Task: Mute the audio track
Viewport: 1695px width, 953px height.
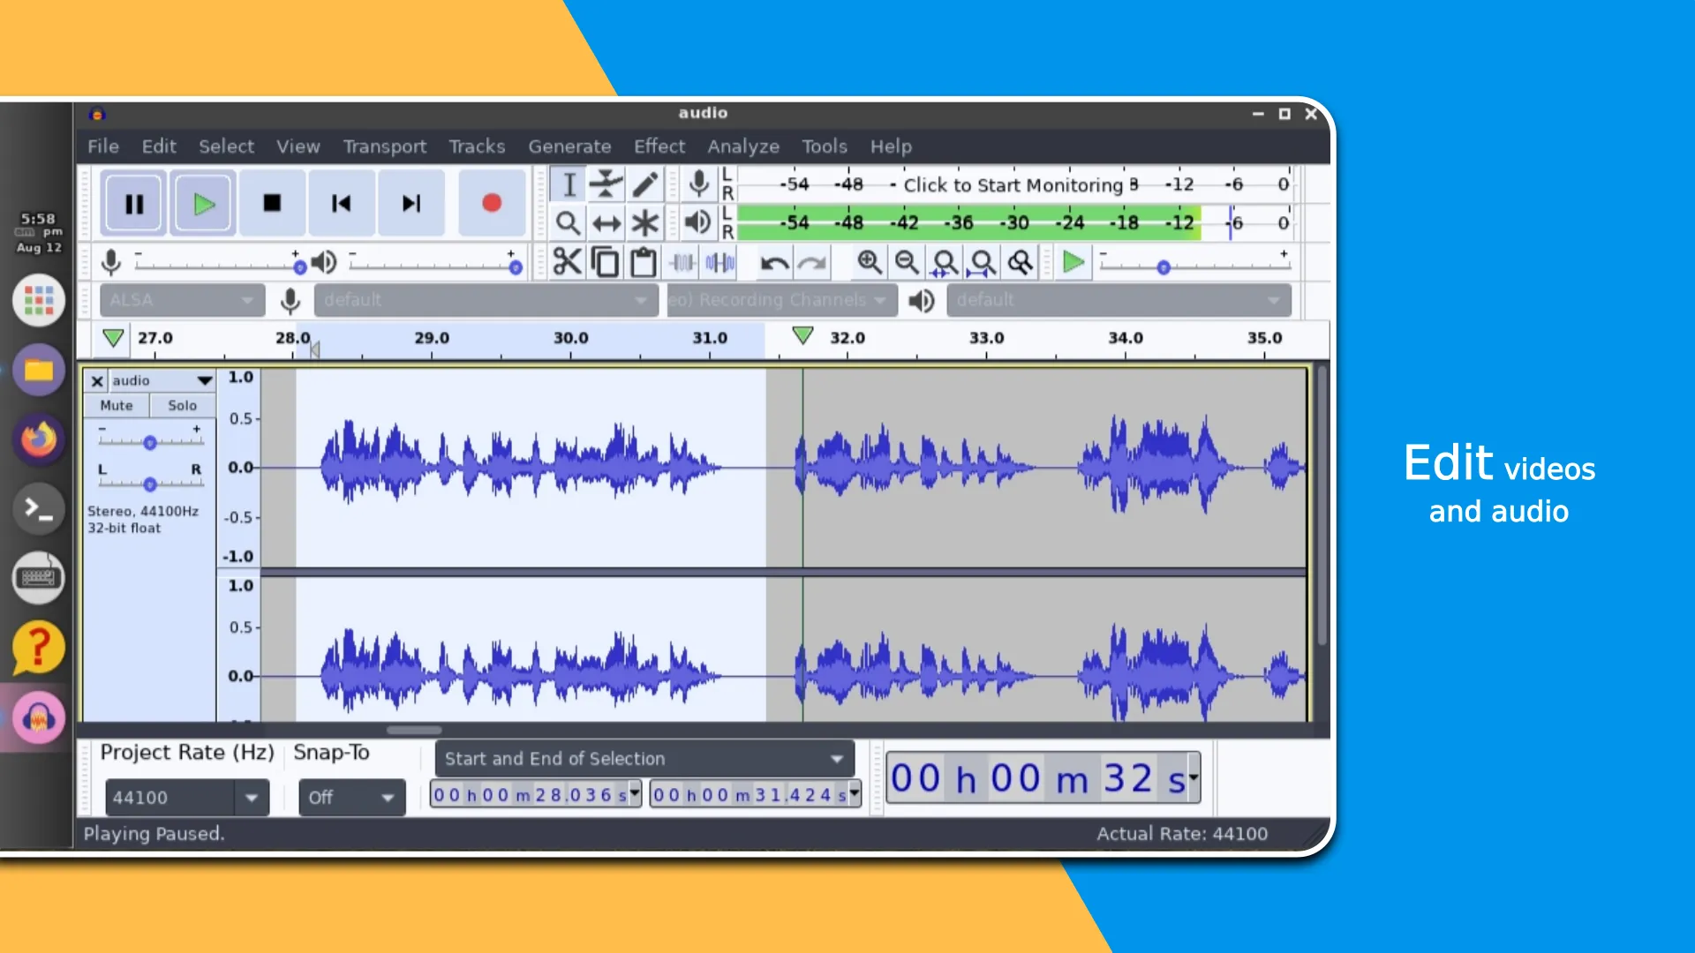Action: 117,404
